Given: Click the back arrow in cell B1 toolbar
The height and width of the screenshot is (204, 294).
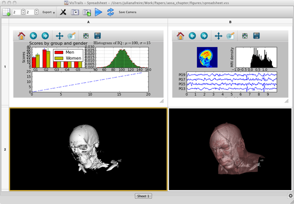Looking at the screenshot, I should pos(192,35).
